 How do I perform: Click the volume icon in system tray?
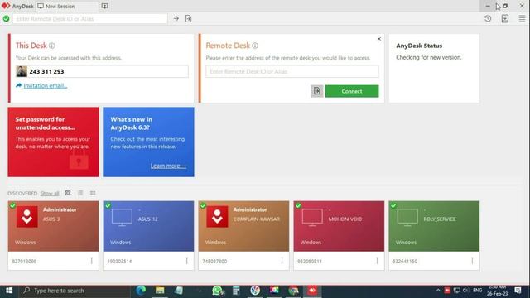point(465,291)
